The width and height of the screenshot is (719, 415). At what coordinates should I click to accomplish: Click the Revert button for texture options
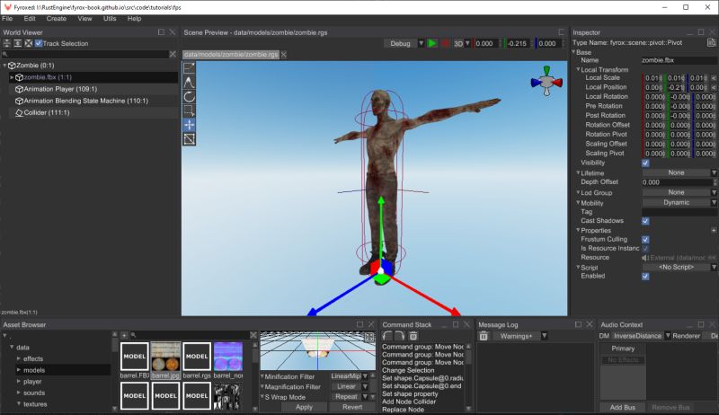tap(352, 407)
